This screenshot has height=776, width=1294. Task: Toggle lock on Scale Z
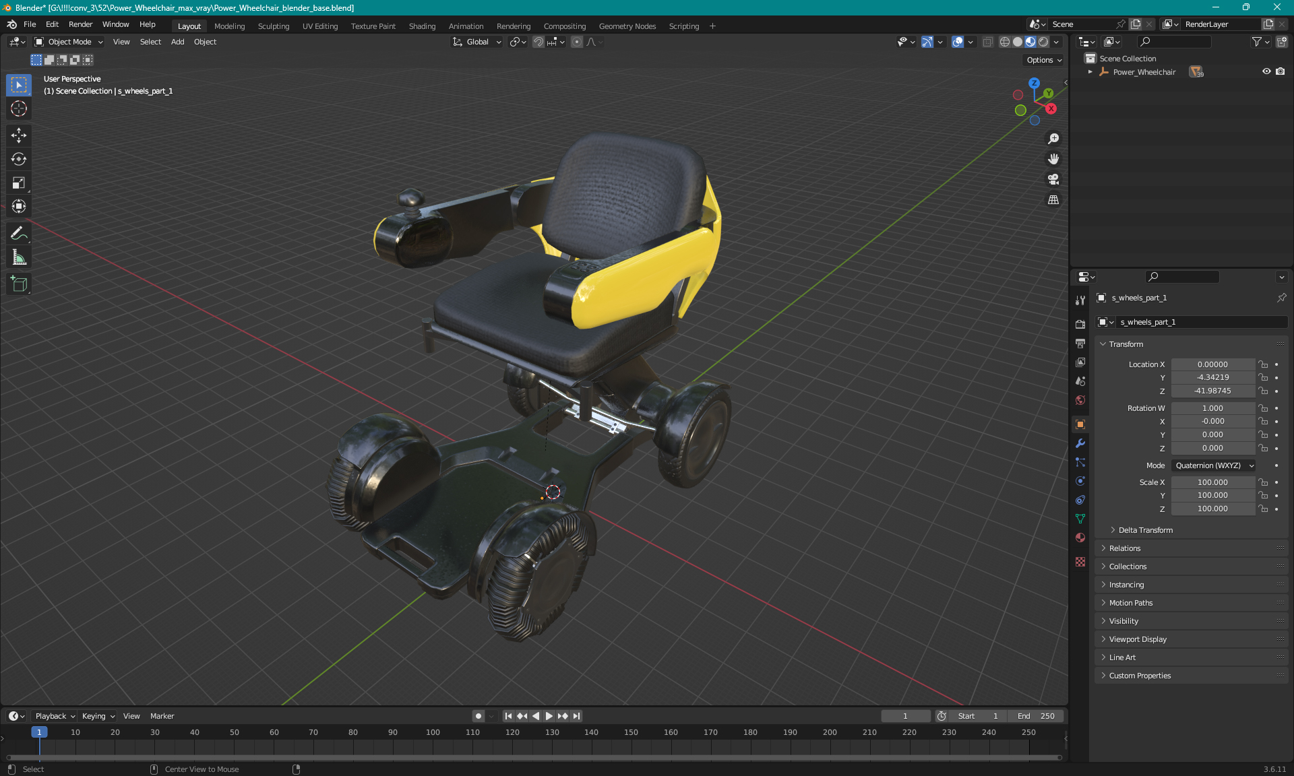coord(1264,509)
